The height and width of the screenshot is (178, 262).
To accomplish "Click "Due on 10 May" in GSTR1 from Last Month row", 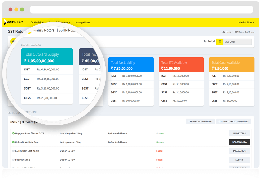I will point(67,151).
